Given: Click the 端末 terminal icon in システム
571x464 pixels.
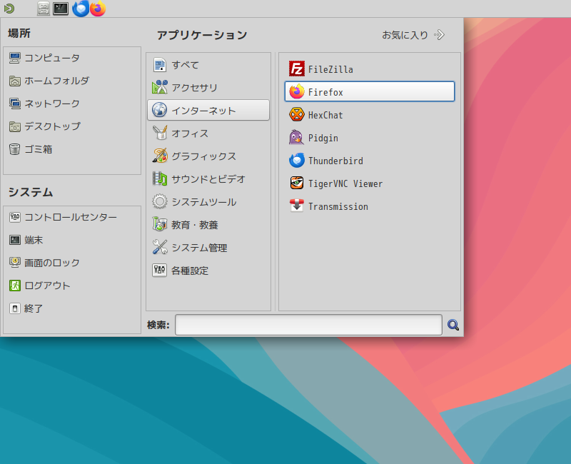Looking at the screenshot, I should point(14,240).
